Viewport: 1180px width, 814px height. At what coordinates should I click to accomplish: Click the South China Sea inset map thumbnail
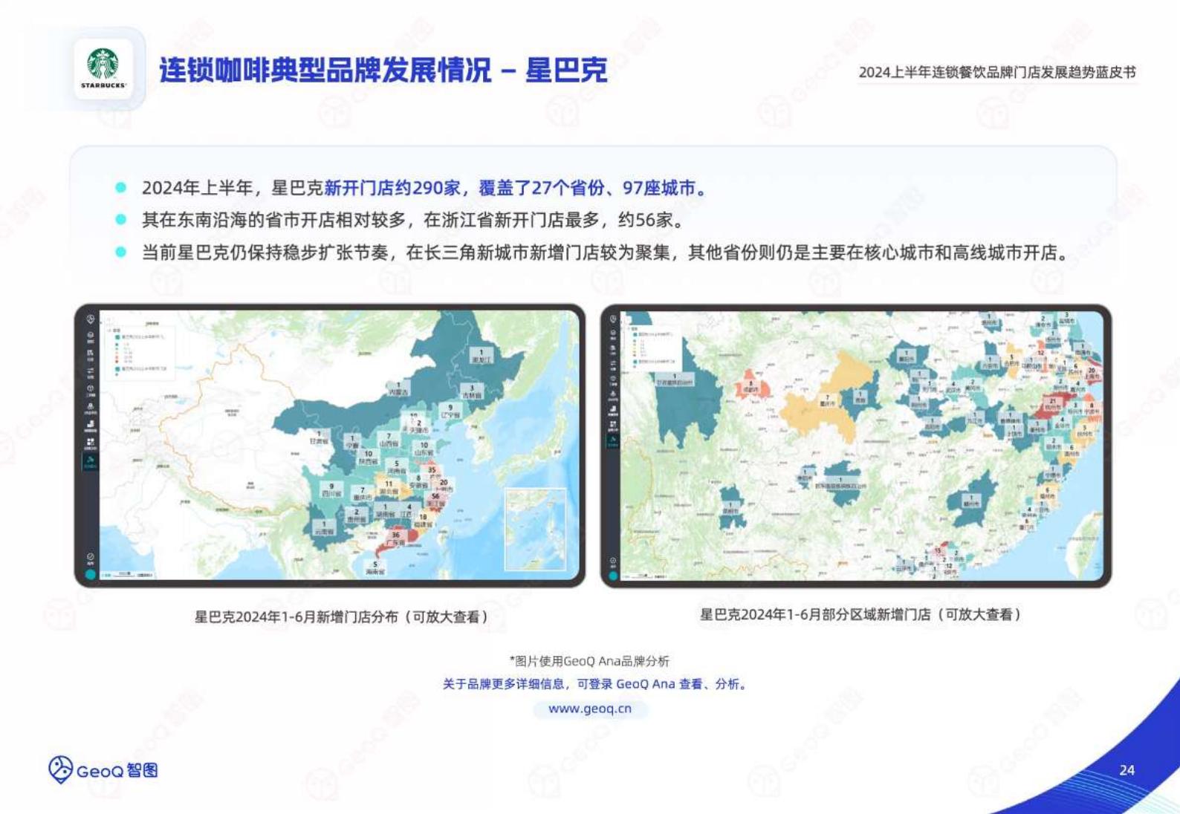point(535,529)
